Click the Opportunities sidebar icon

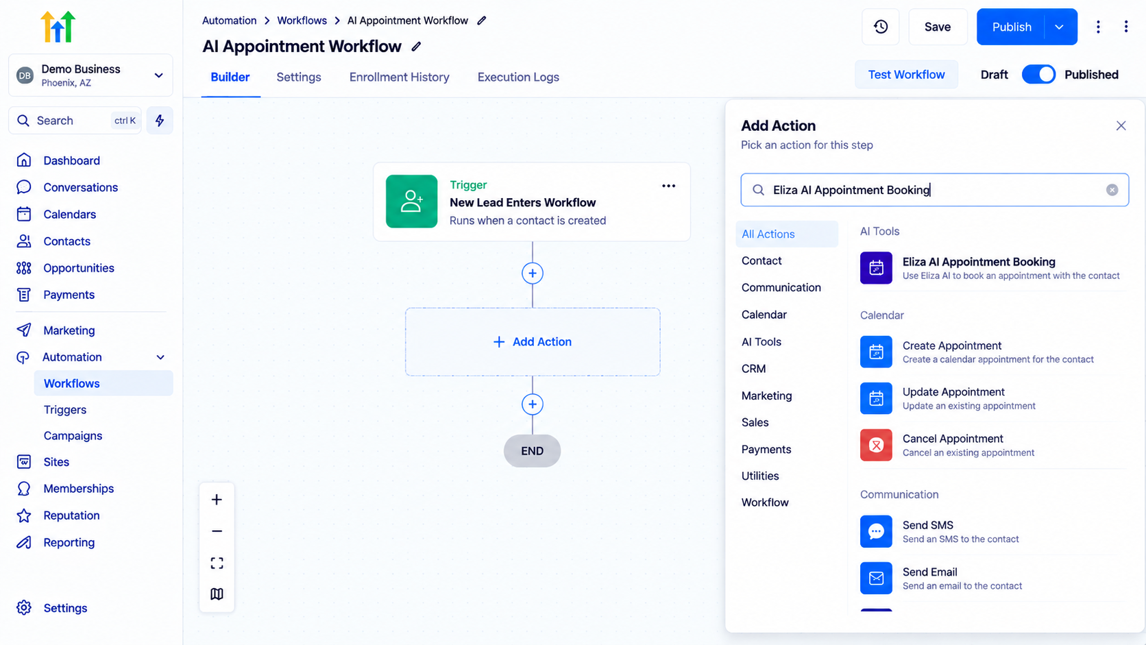point(24,268)
